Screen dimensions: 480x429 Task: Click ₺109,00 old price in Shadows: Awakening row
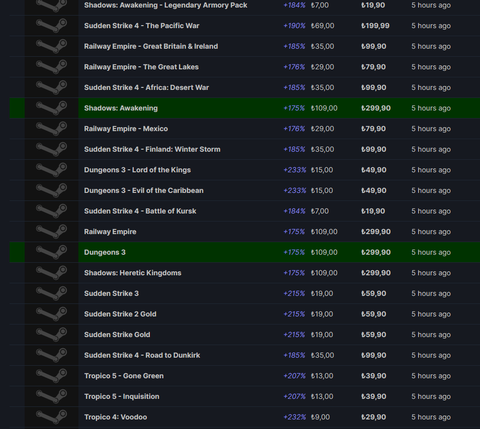click(324, 108)
